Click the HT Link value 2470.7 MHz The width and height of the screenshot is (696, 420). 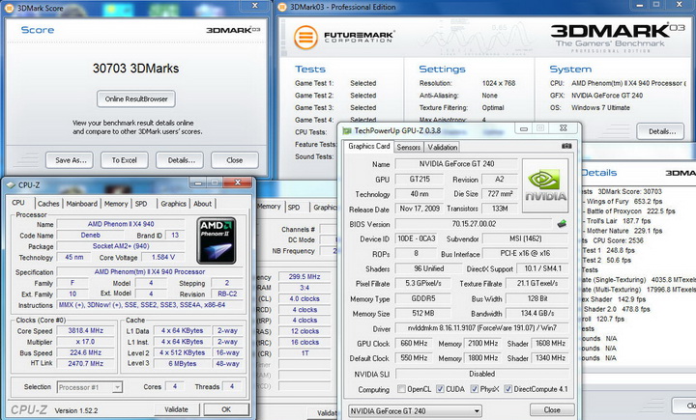click(x=86, y=363)
